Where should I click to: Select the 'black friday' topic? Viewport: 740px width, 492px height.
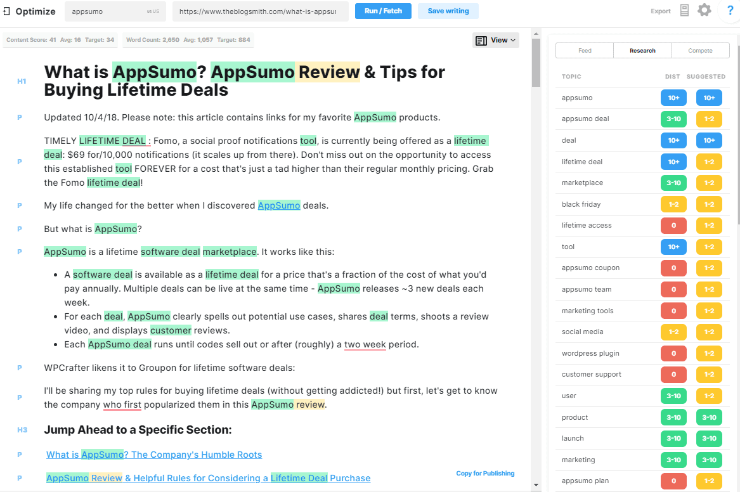(x=642, y=204)
